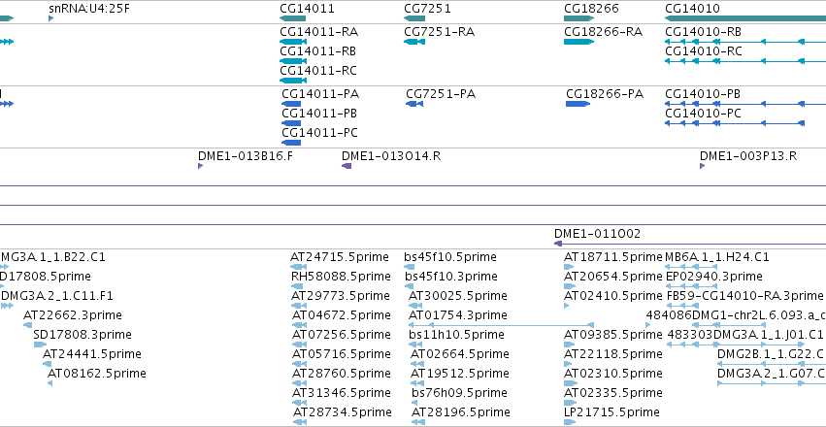The image size is (826, 427).
Task: Click the DME1-013B16.F purple marker
Action: point(200,166)
